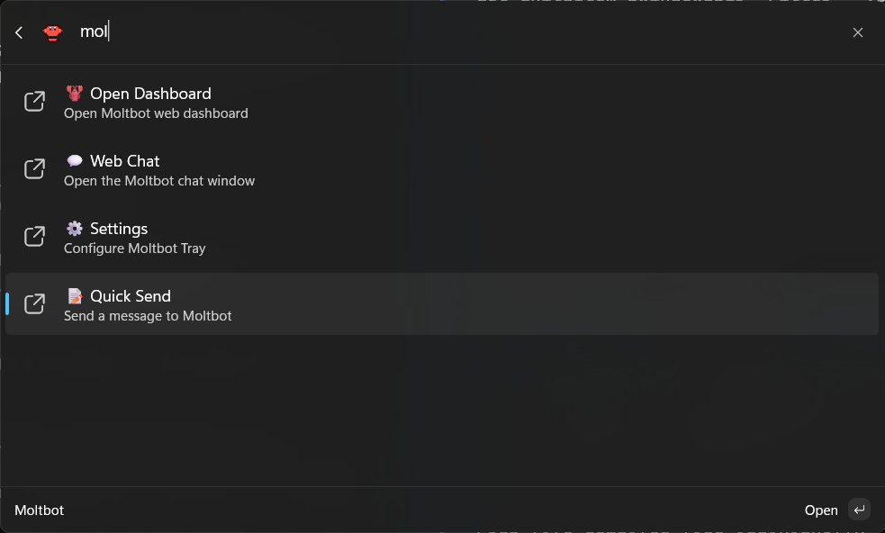Click the external-link icon beside Quick Send
This screenshot has height=533, width=885.
(x=34, y=304)
